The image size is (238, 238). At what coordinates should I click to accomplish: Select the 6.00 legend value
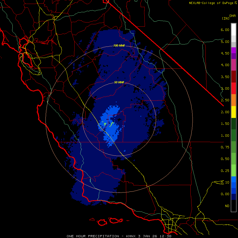225,30
